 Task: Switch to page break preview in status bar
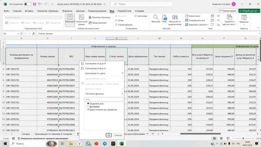228,138
